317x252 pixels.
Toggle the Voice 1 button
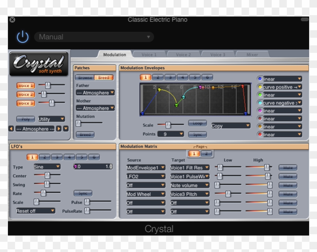(26, 86)
